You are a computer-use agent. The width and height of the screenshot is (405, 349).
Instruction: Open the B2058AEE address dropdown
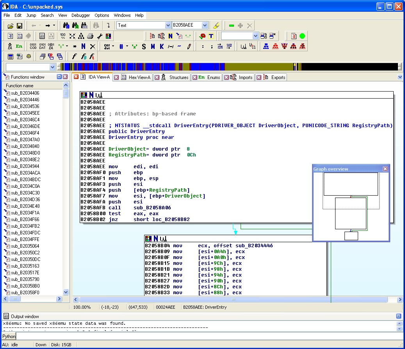205,25
